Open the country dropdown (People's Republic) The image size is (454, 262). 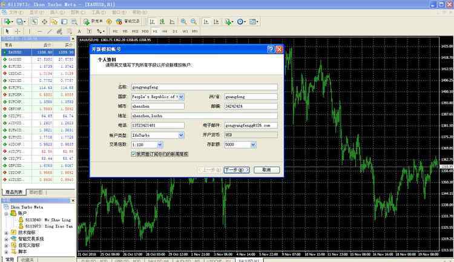pyautogui.click(x=181, y=97)
